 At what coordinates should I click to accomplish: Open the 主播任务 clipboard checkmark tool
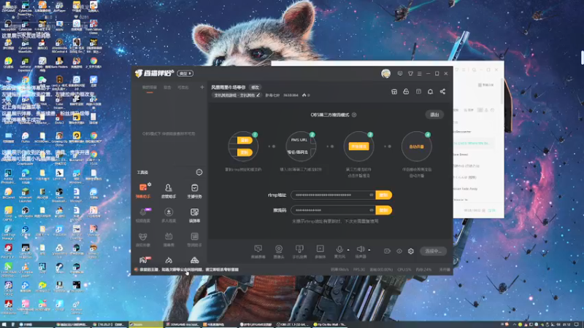tap(194, 190)
